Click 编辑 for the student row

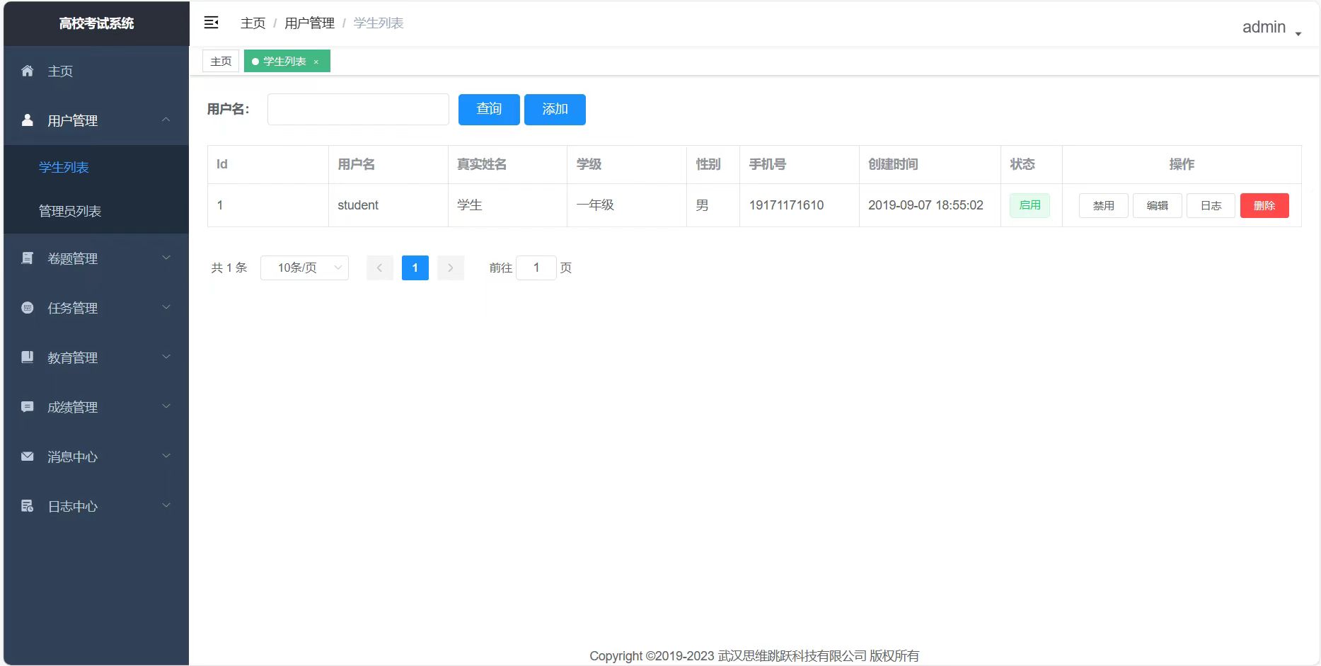tap(1157, 205)
